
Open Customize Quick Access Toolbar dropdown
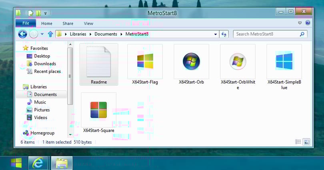click(x=46, y=14)
